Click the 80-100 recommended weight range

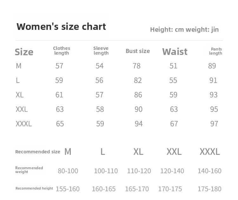coord(68,171)
